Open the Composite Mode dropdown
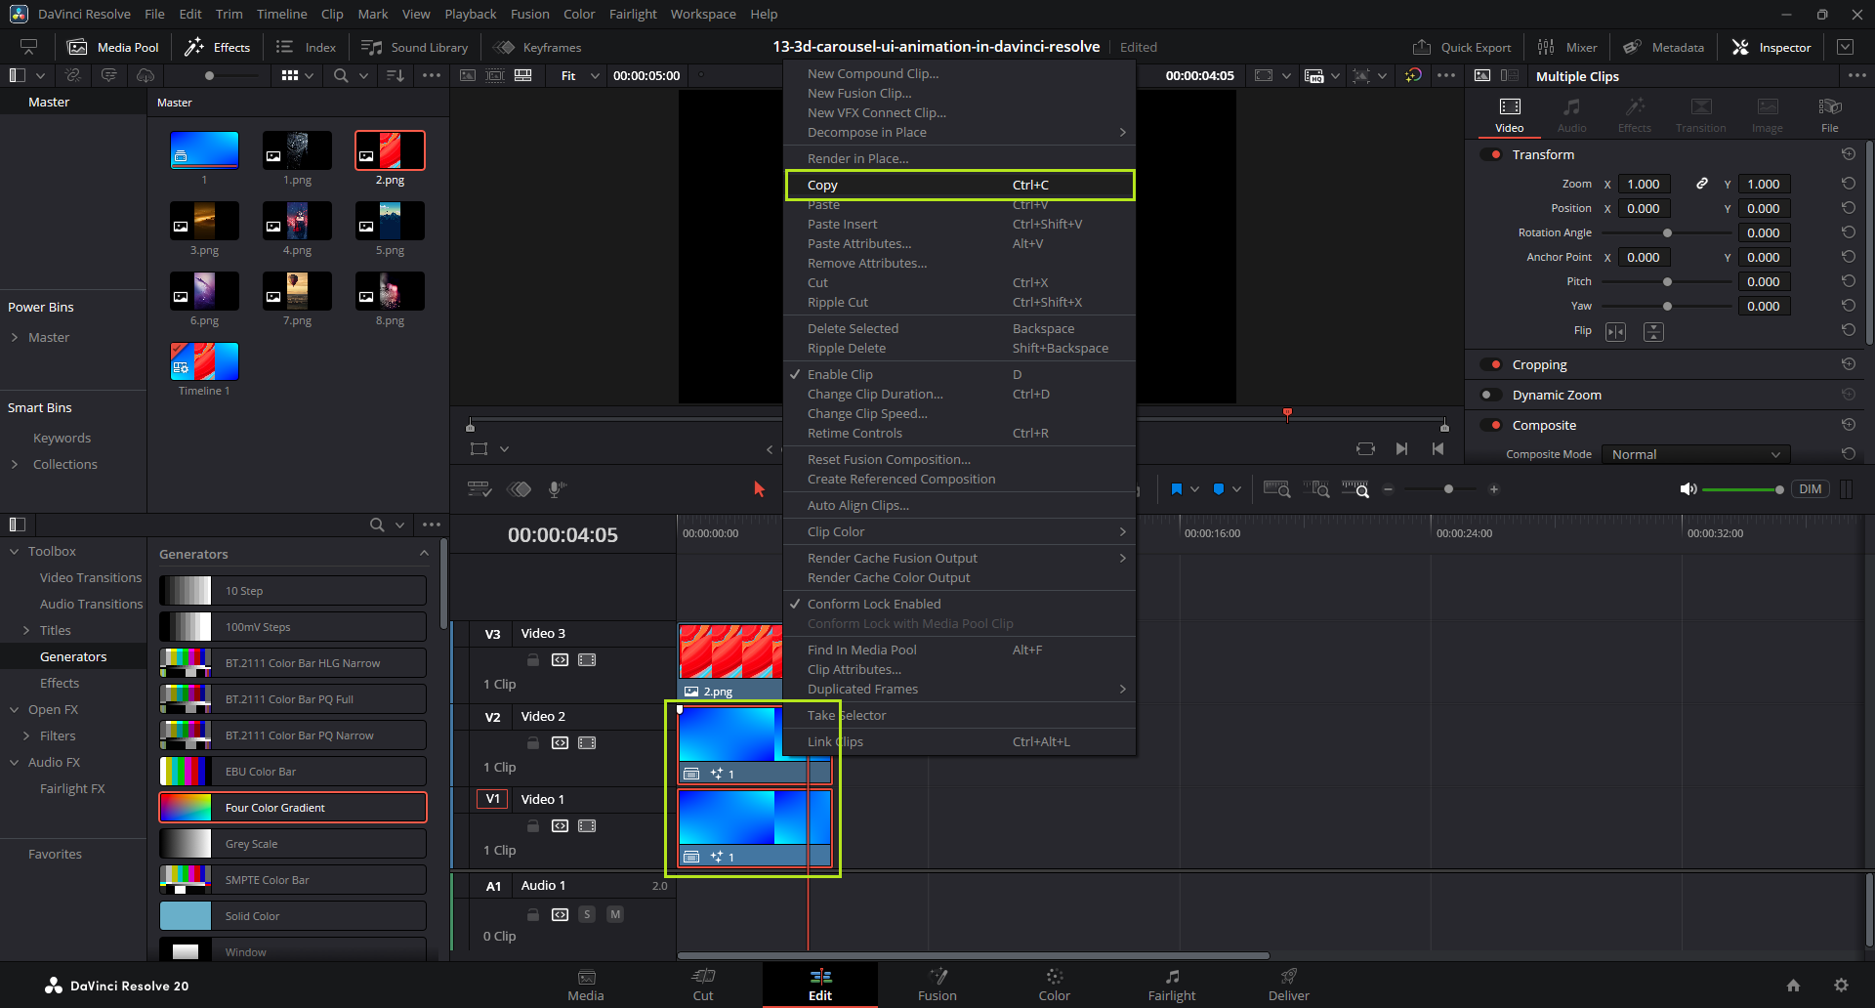Image resolution: width=1875 pixels, height=1008 pixels. coord(1695,454)
